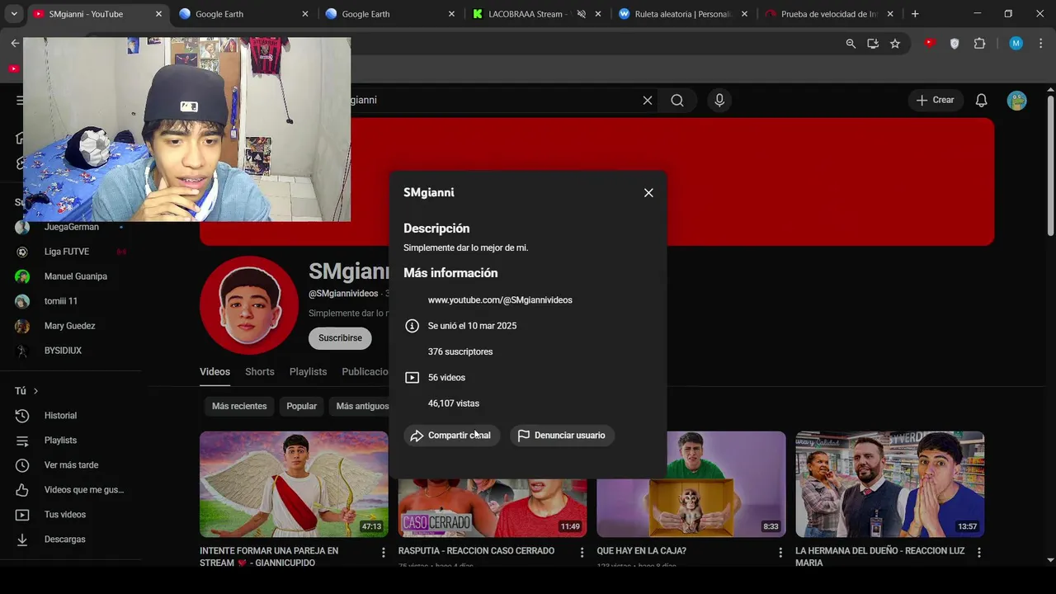This screenshot has width=1056, height=594.
Task: Open the Chrome three-dot menu
Action: (x=1040, y=44)
